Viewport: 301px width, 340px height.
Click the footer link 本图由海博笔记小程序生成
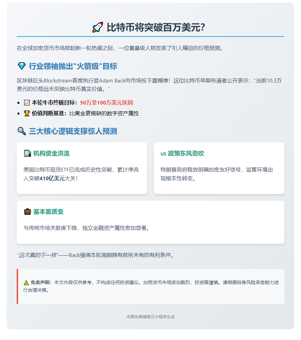click(x=150, y=315)
